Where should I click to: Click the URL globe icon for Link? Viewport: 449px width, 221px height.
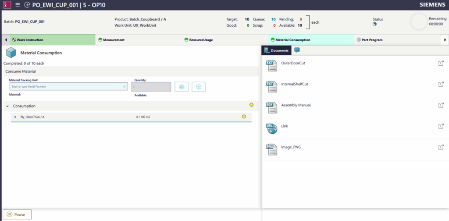coord(271,128)
